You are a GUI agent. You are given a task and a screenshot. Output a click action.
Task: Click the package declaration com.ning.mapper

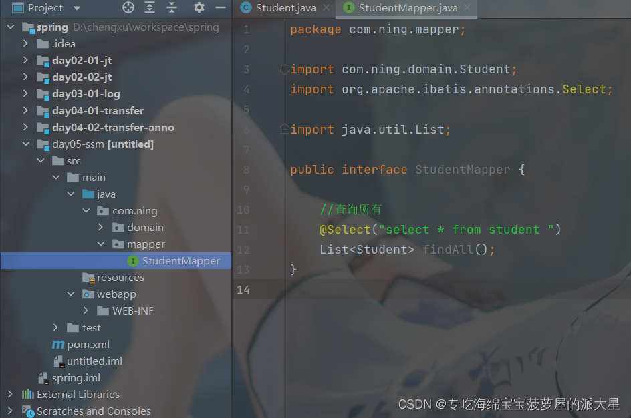404,29
